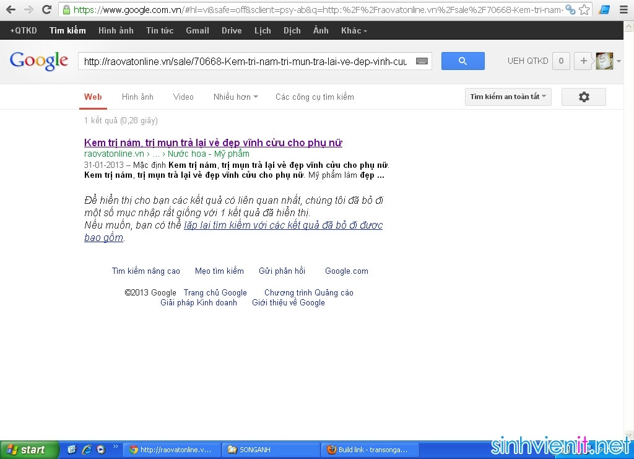Open Drive from the Google bar
The height and width of the screenshot is (459, 634).
[232, 31]
